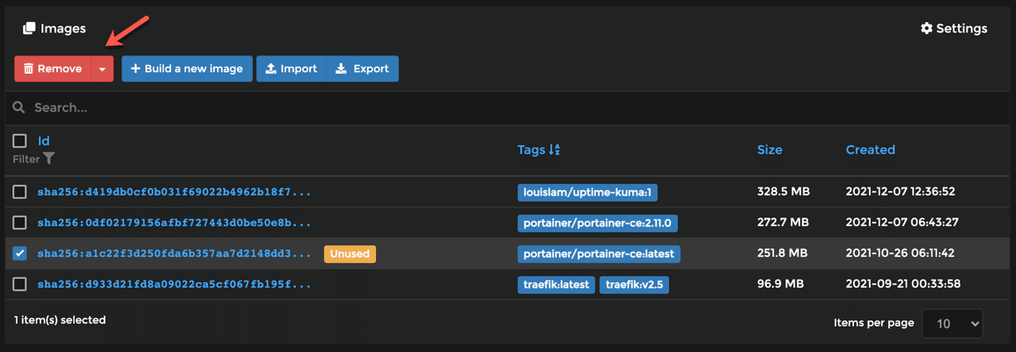Open image sha256:d933d21fd8a09022ca5cf067fb195f...
The width and height of the screenshot is (1016, 352).
[x=174, y=284]
